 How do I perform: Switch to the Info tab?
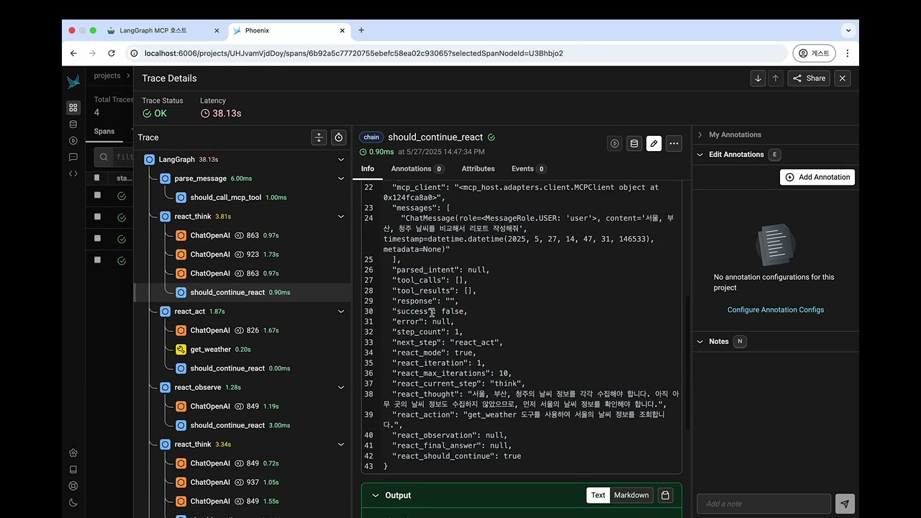368,169
